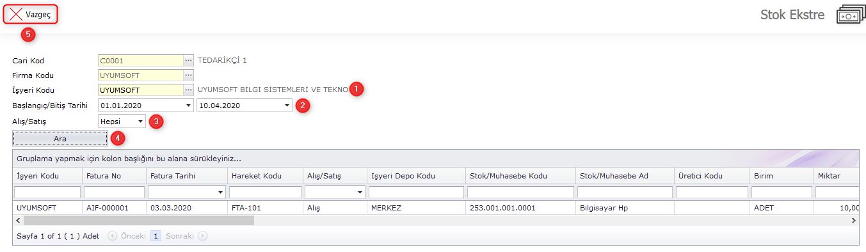This screenshot has height=252, width=866.
Task: Select the AIF-000001 invoice row
Action: click(x=435, y=208)
